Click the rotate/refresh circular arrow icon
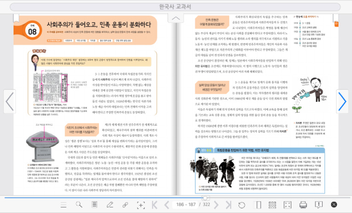 coord(242,205)
